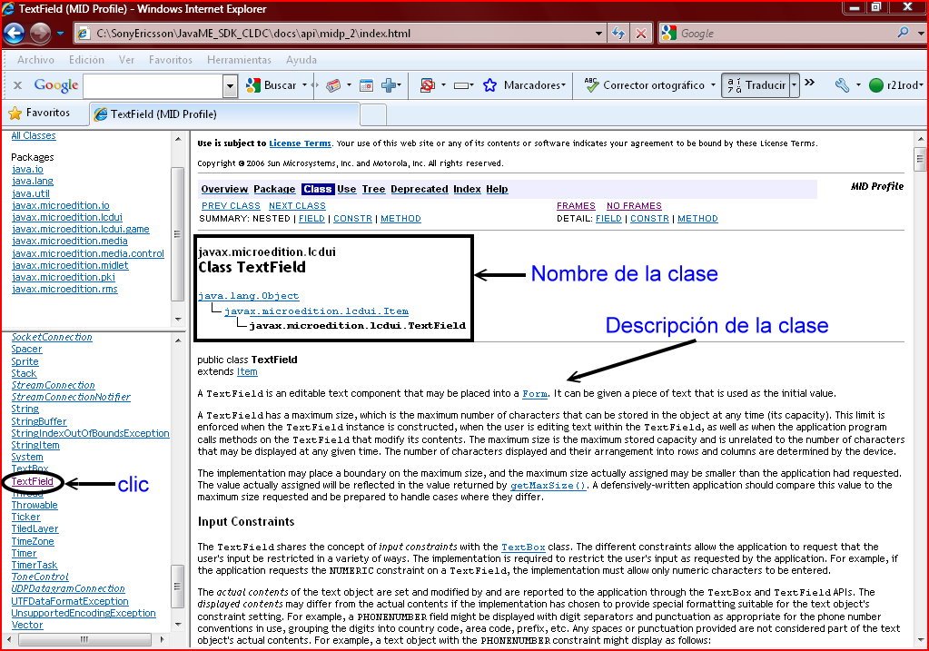Click the Tree navigation link
The width and height of the screenshot is (929, 651).
point(373,189)
